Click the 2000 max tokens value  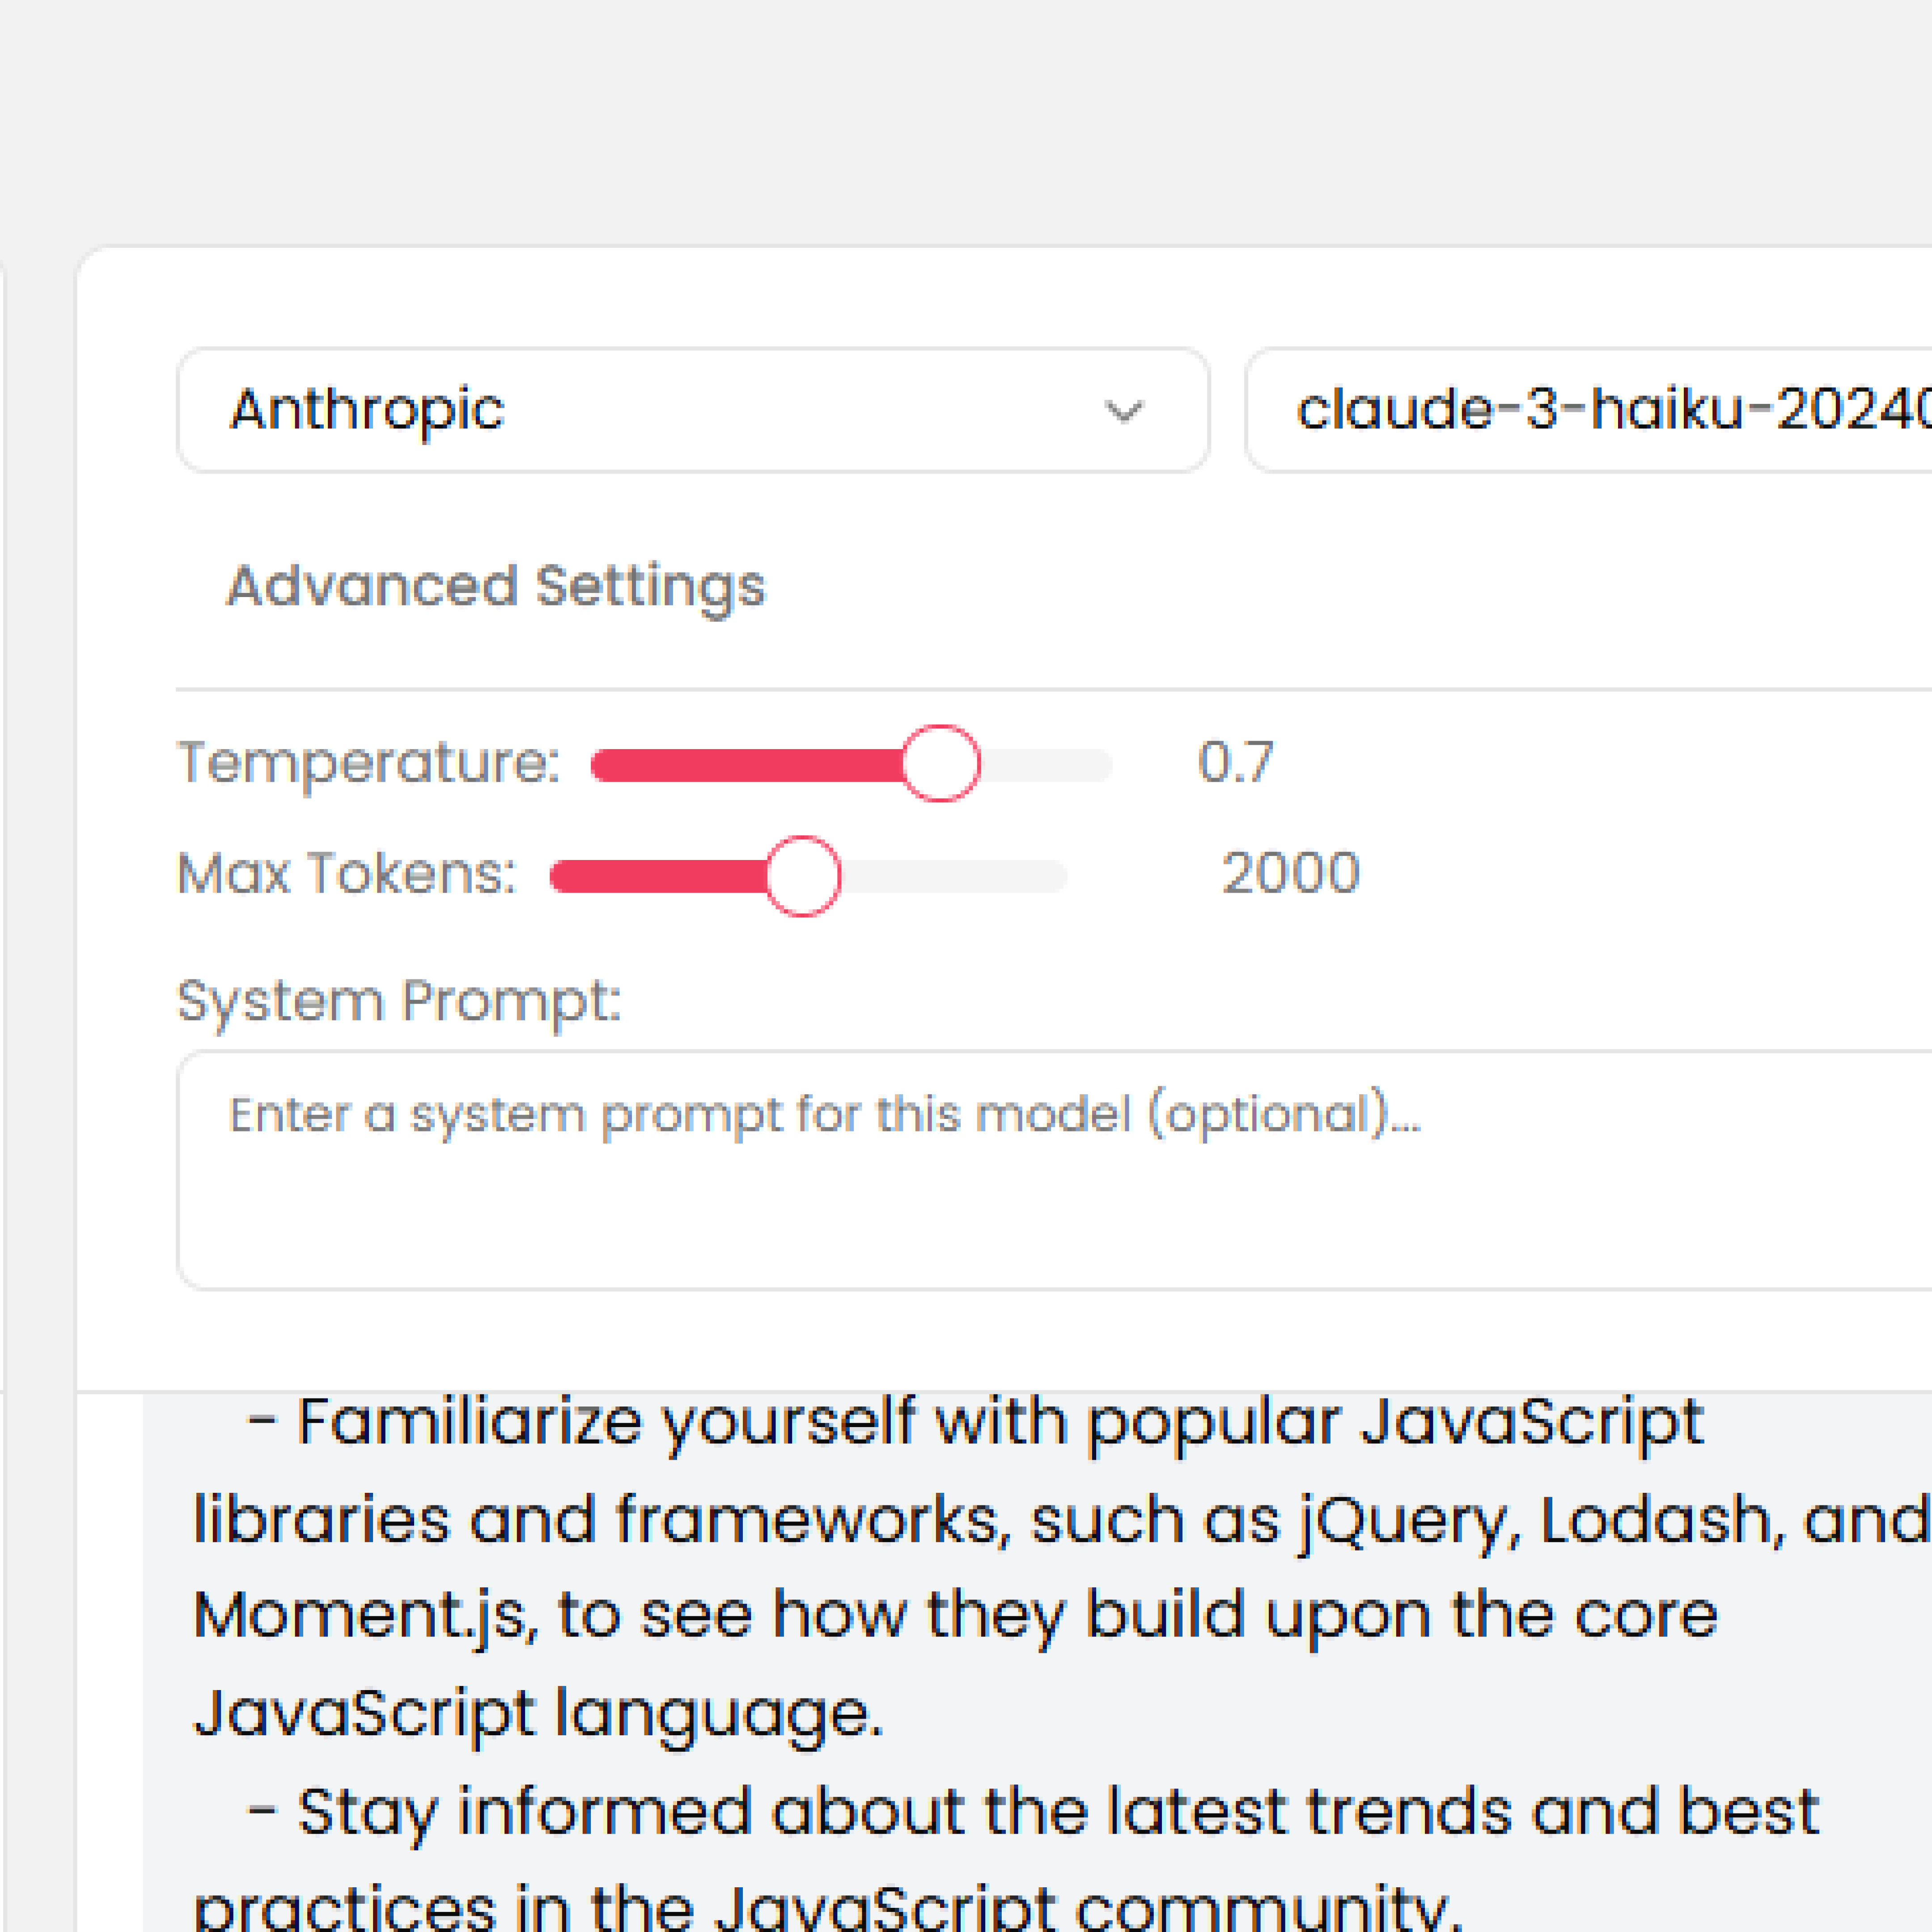point(1290,873)
